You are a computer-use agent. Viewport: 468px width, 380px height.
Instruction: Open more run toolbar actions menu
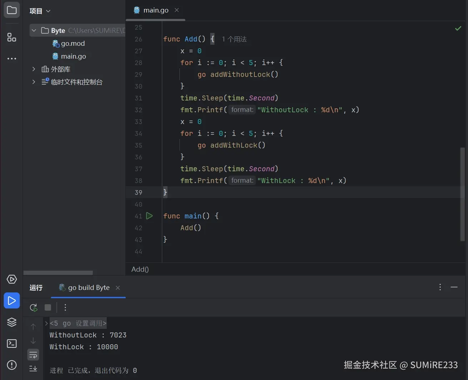(65, 307)
